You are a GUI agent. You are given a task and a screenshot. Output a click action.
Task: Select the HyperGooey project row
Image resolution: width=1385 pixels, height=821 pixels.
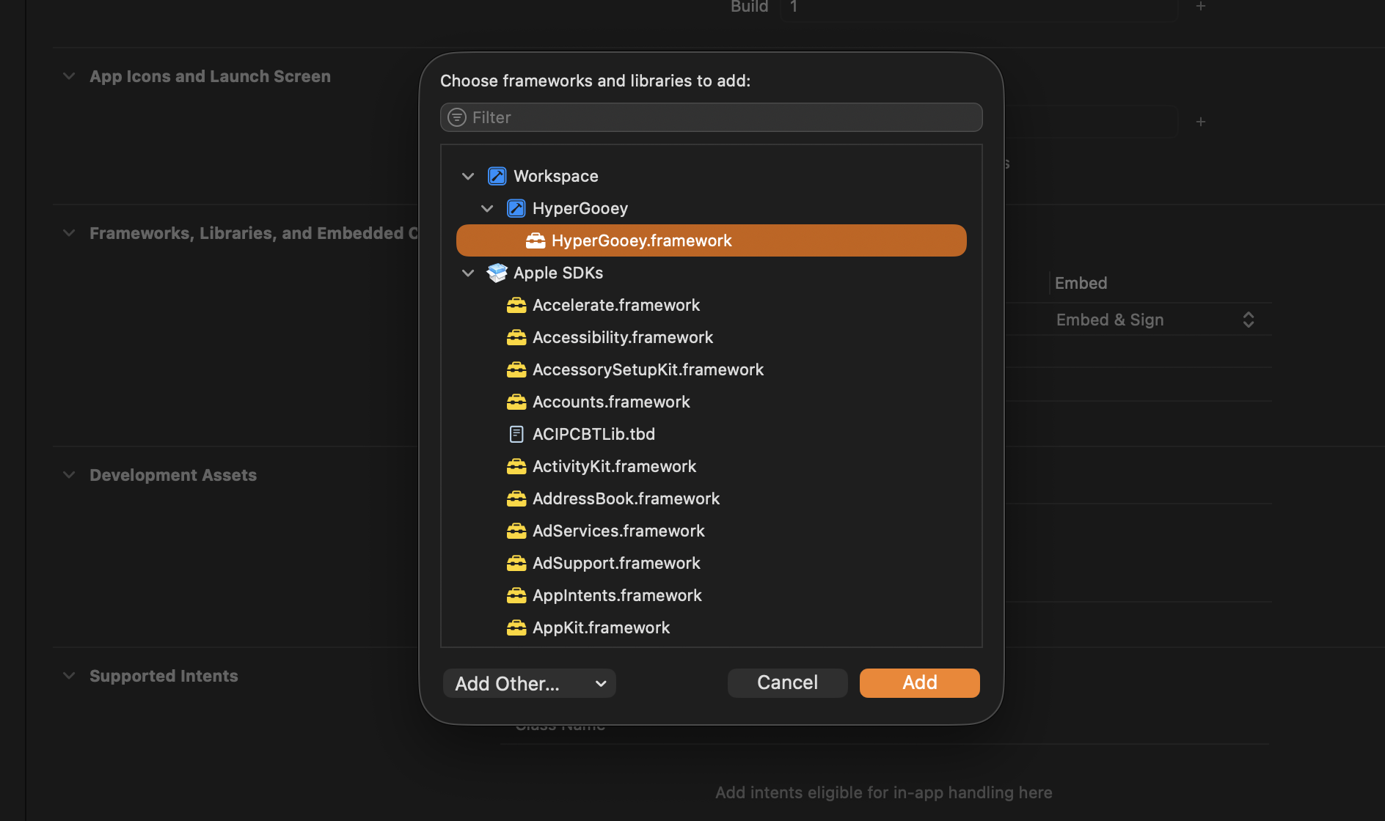712,208
